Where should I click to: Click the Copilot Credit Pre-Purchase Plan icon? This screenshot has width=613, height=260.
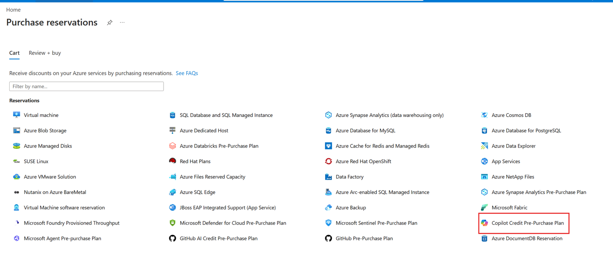tap(484, 223)
